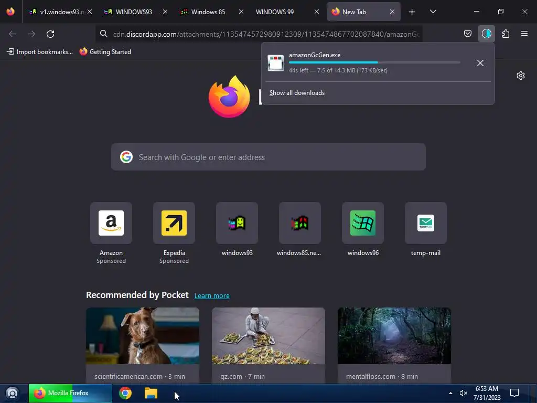Show hidden system tray icons
This screenshot has height=403, width=537.
click(450, 393)
